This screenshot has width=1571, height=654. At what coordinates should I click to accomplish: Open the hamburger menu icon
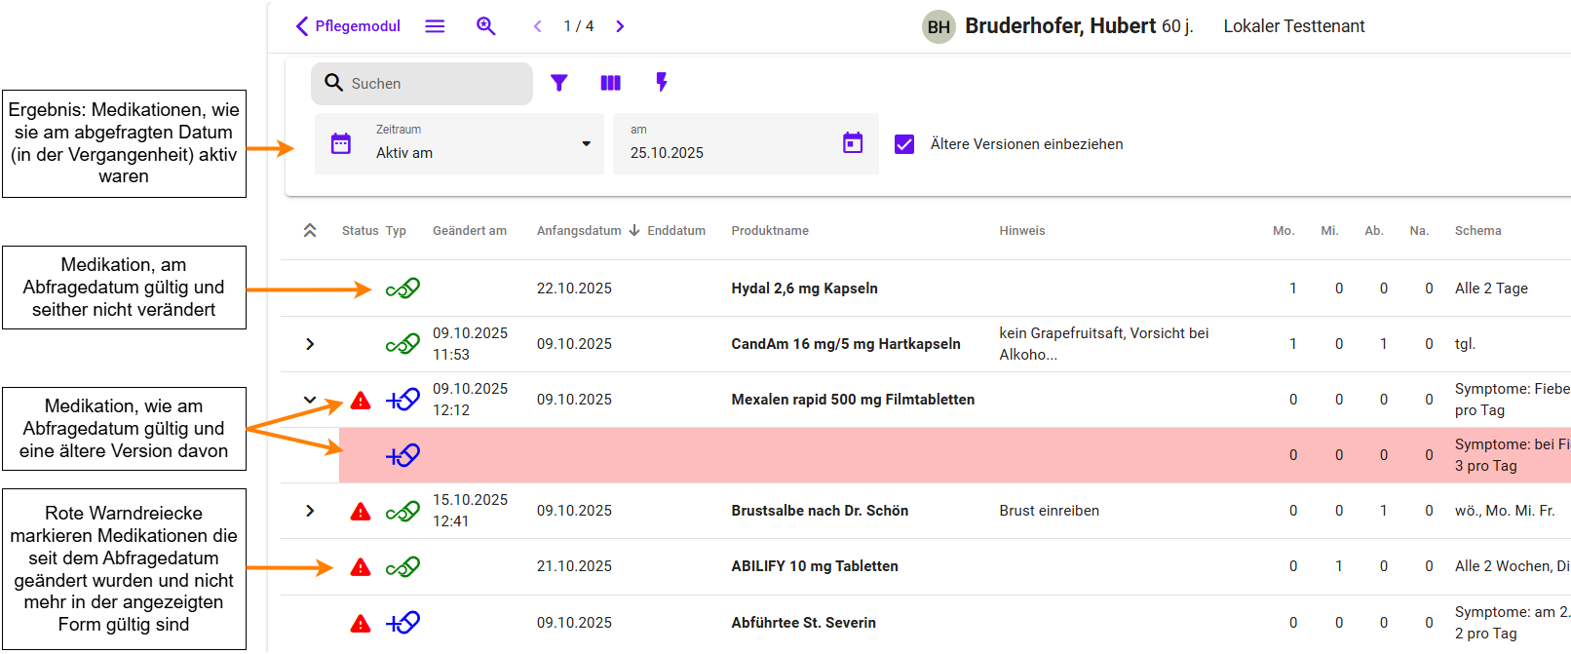435,26
